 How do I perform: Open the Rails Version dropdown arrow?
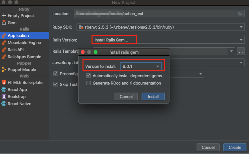(x=241, y=40)
